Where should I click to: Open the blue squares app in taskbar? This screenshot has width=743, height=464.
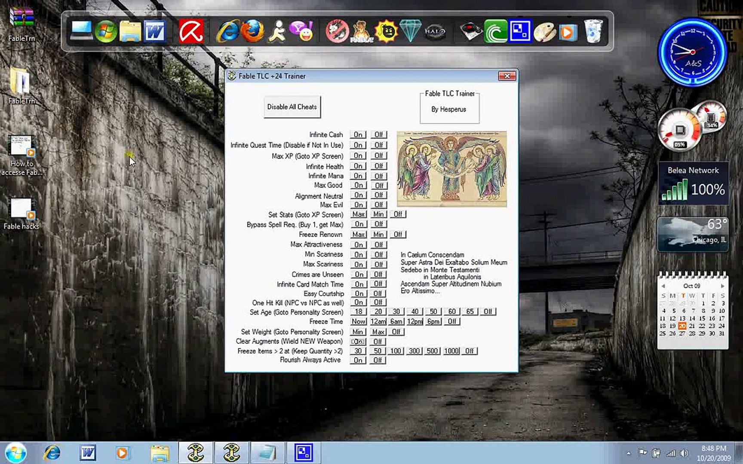[x=303, y=453]
